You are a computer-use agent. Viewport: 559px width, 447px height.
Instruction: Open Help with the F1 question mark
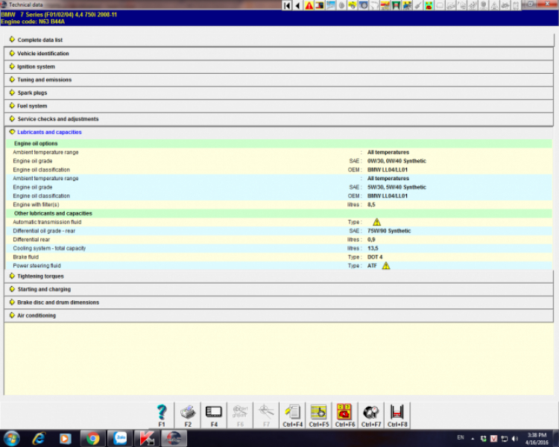(x=162, y=415)
